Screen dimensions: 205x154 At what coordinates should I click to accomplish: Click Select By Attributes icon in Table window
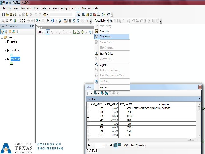(x=102, y=93)
